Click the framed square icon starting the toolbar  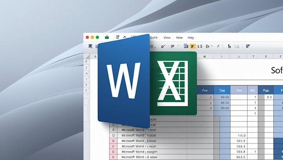(90, 46)
